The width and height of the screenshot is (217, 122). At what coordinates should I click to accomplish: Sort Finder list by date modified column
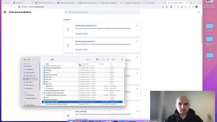coord(83,64)
